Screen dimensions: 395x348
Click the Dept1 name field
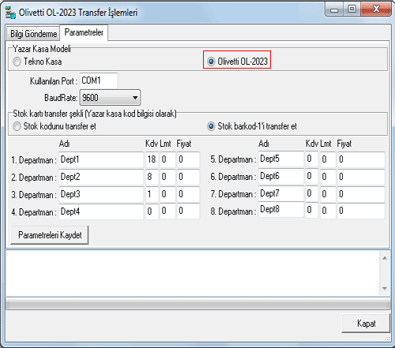[x=101, y=159]
